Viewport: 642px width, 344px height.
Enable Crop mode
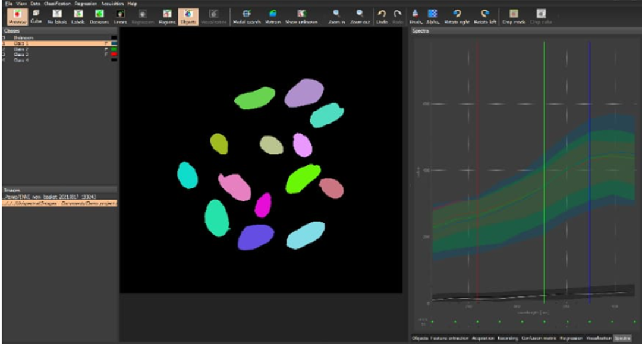[514, 15]
